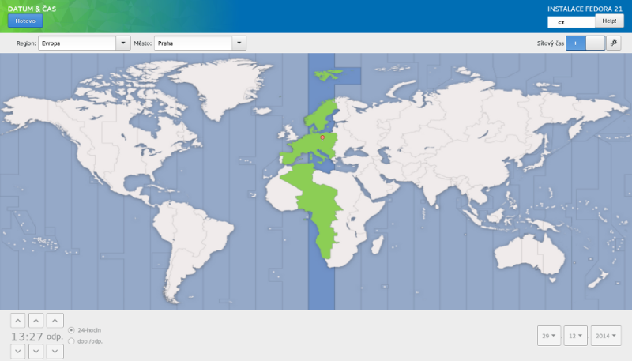Click the down arrow below odp.
The width and height of the screenshot is (632, 361).
click(55, 352)
